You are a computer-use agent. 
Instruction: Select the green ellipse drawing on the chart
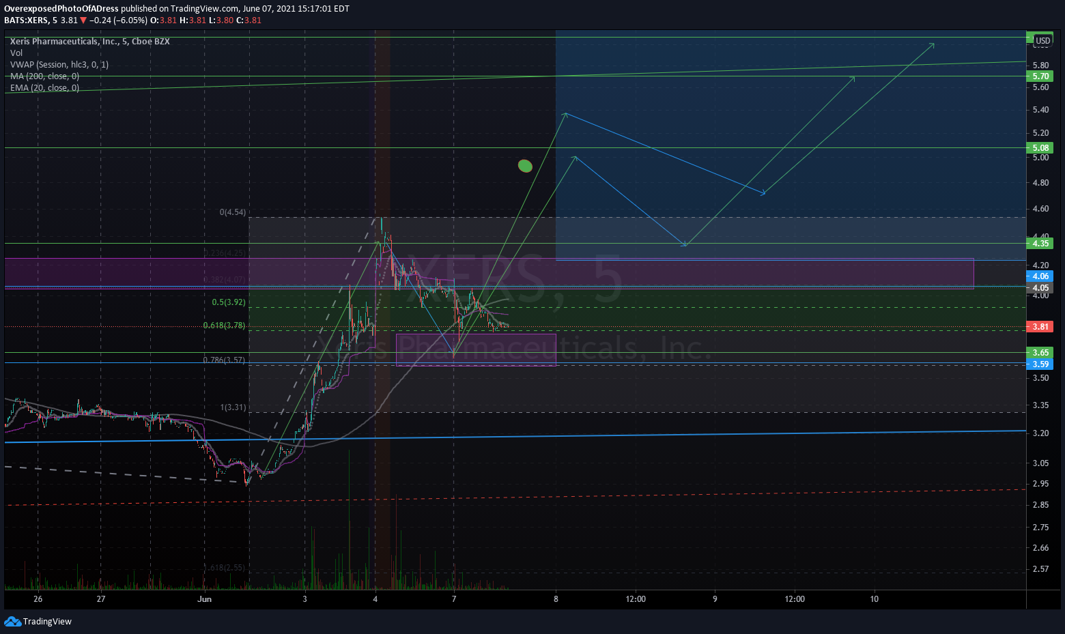tap(525, 166)
